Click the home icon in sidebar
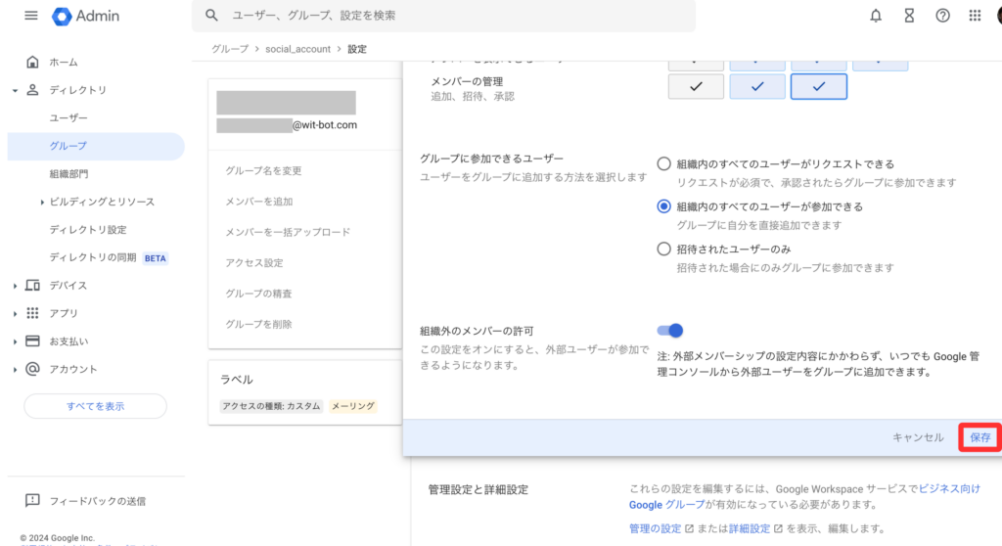This screenshot has width=1002, height=546. click(32, 63)
